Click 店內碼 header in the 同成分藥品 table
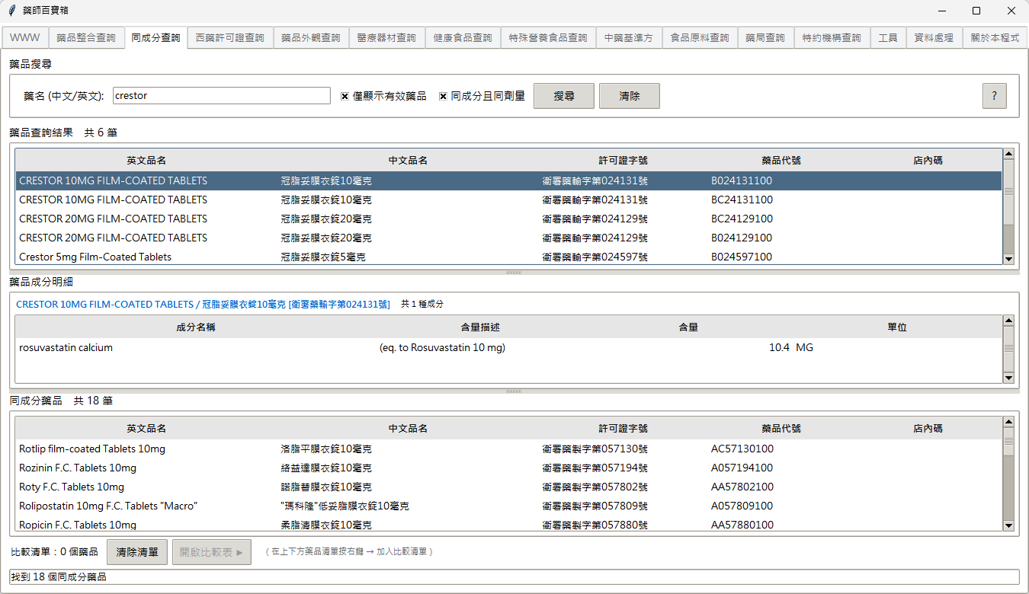The width and height of the screenshot is (1029, 594). (928, 429)
